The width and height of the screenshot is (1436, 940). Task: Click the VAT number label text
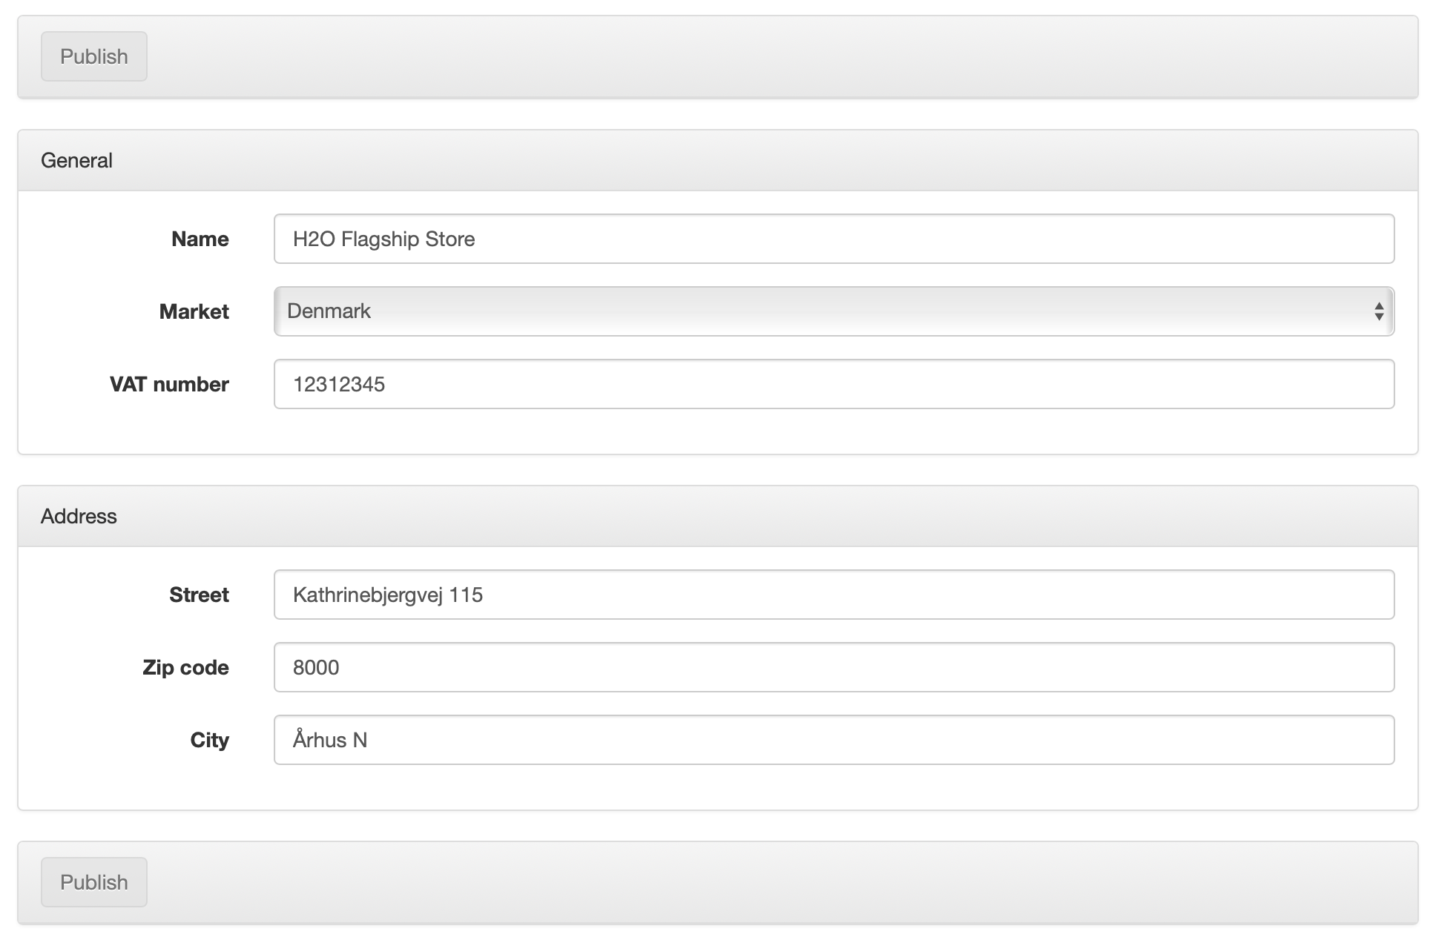point(169,384)
